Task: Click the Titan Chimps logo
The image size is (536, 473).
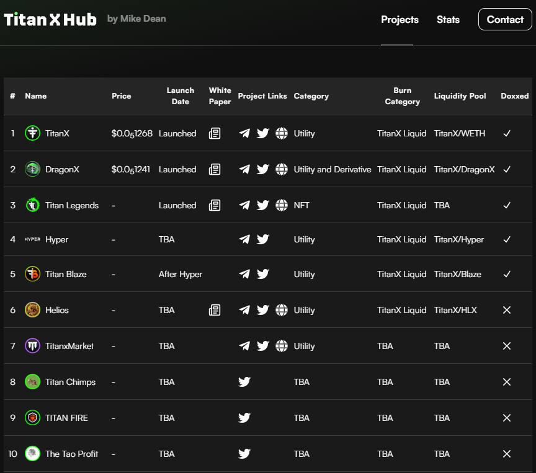Action: [32, 382]
